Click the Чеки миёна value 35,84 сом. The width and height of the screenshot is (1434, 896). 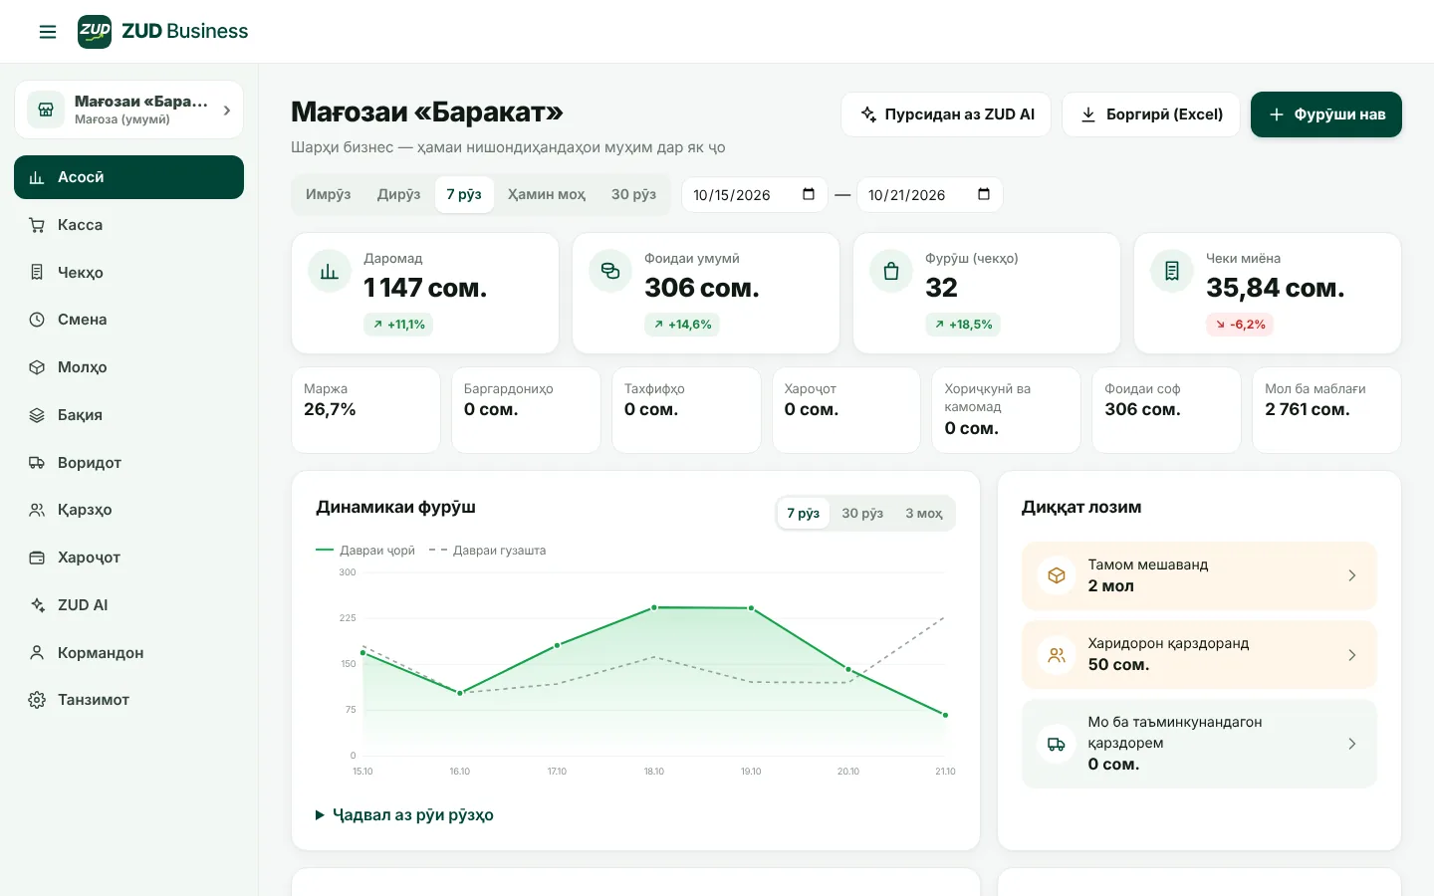pyautogui.click(x=1276, y=288)
